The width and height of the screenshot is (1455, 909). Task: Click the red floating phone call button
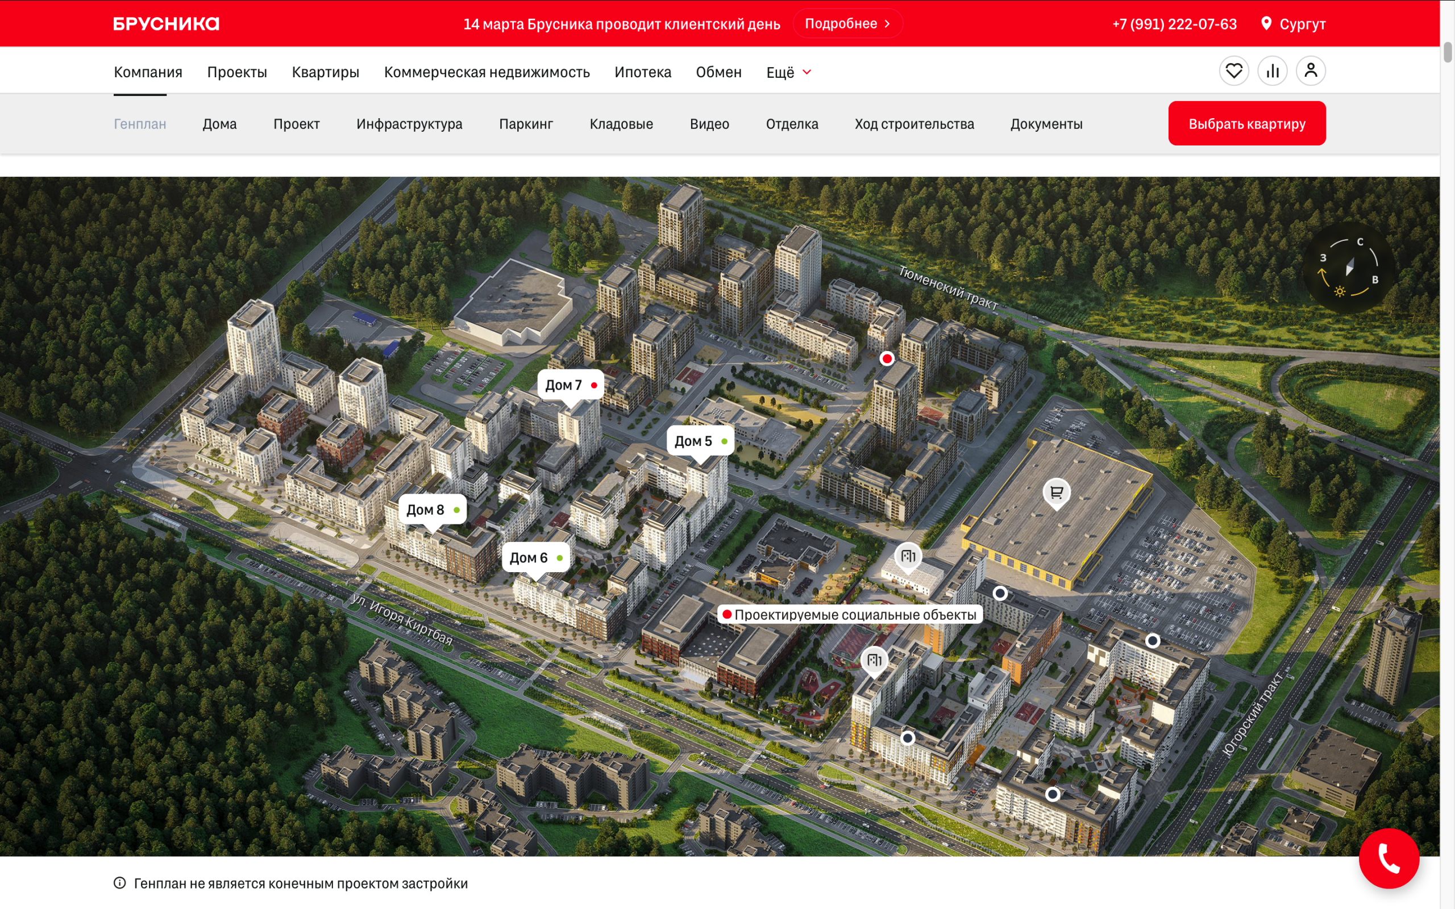[1389, 858]
